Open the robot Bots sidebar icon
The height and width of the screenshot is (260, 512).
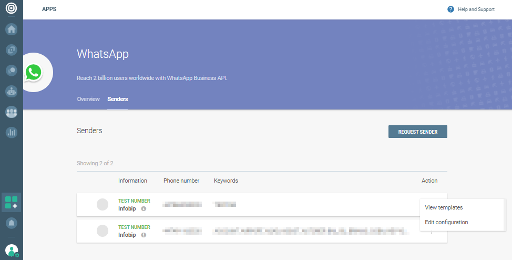(x=11, y=91)
